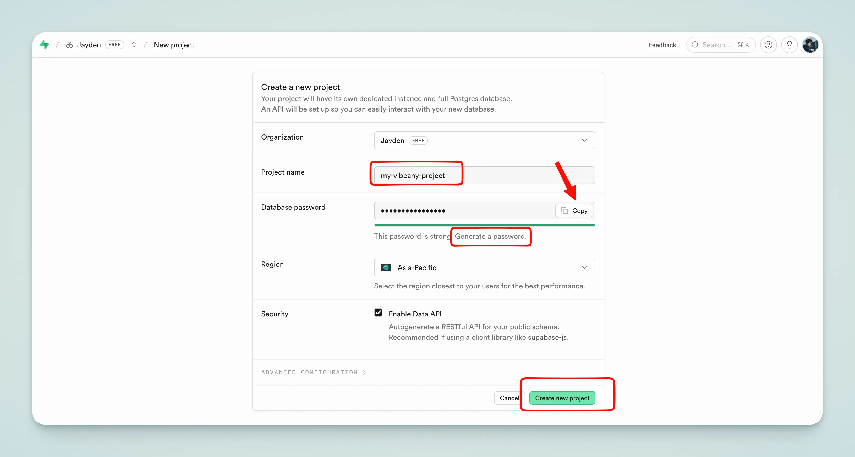Click the Jayden breadcrumb item
The height and width of the screenshot is (457, 855).
[x=89, y=45]
